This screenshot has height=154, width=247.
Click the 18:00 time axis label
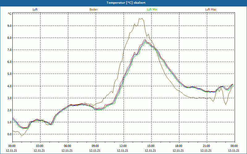(x=179, y=146)
